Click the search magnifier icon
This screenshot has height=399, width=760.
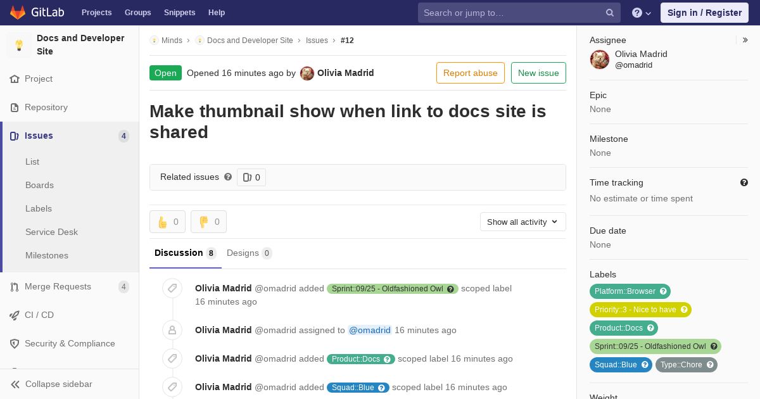(x=610, y=13)
